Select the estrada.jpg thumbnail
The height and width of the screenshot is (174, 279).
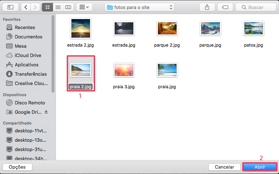pos(124,28)
